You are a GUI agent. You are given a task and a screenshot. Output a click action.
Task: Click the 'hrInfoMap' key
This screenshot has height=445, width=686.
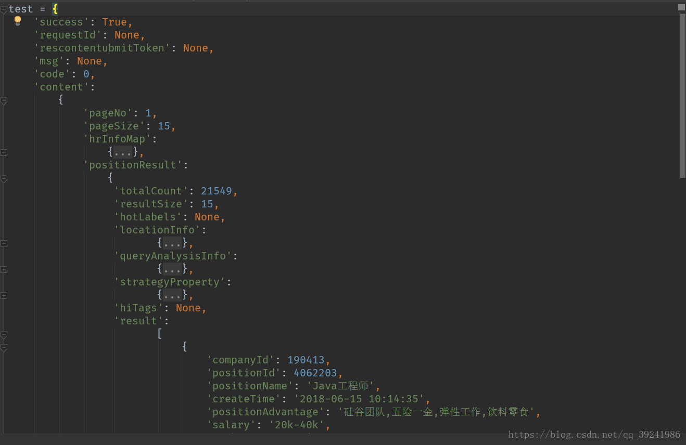pyautogui.click(x=117, y=139)
